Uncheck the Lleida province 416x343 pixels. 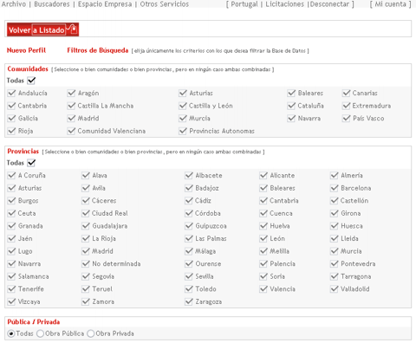(335, 238)
